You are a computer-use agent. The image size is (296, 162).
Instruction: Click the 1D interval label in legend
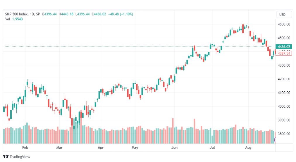[x=32, y=14]
